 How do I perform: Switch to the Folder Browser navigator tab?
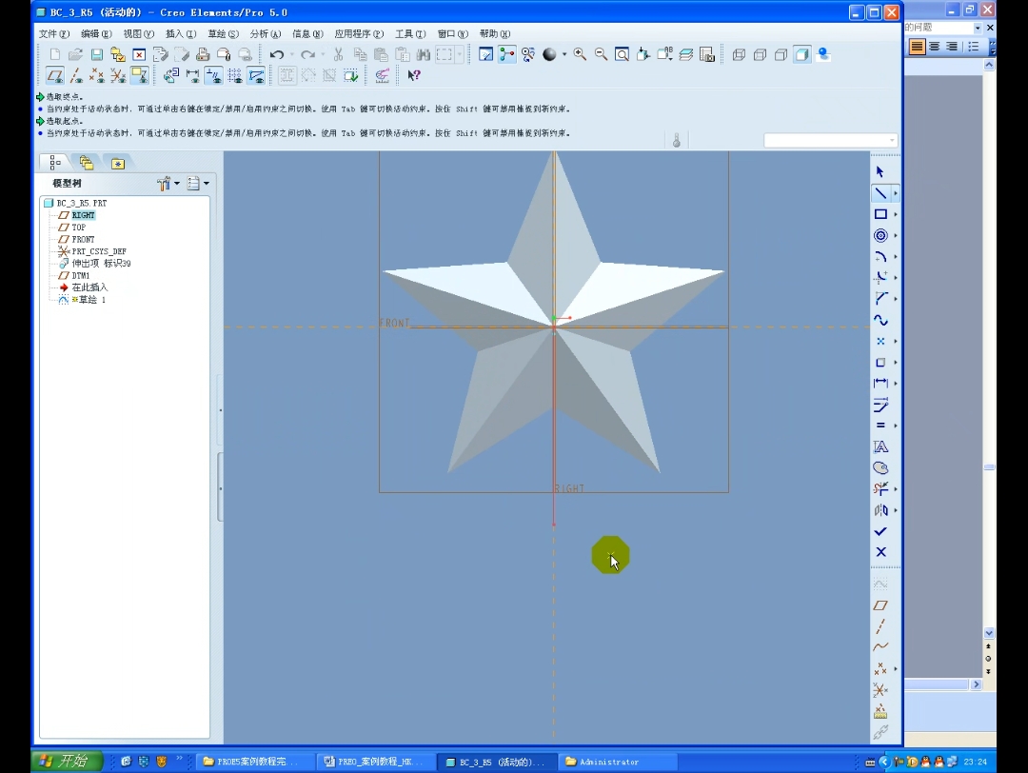(x=86, y=163)
